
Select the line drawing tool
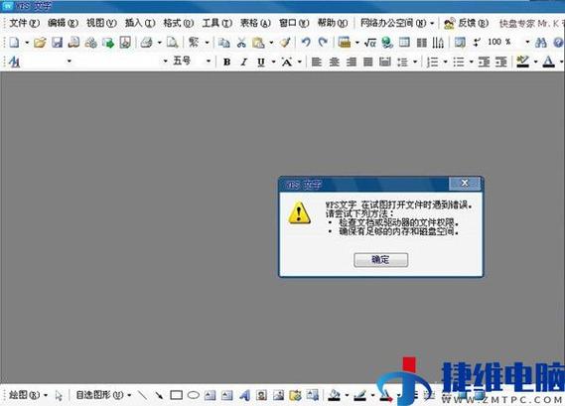tap(142, 395)
